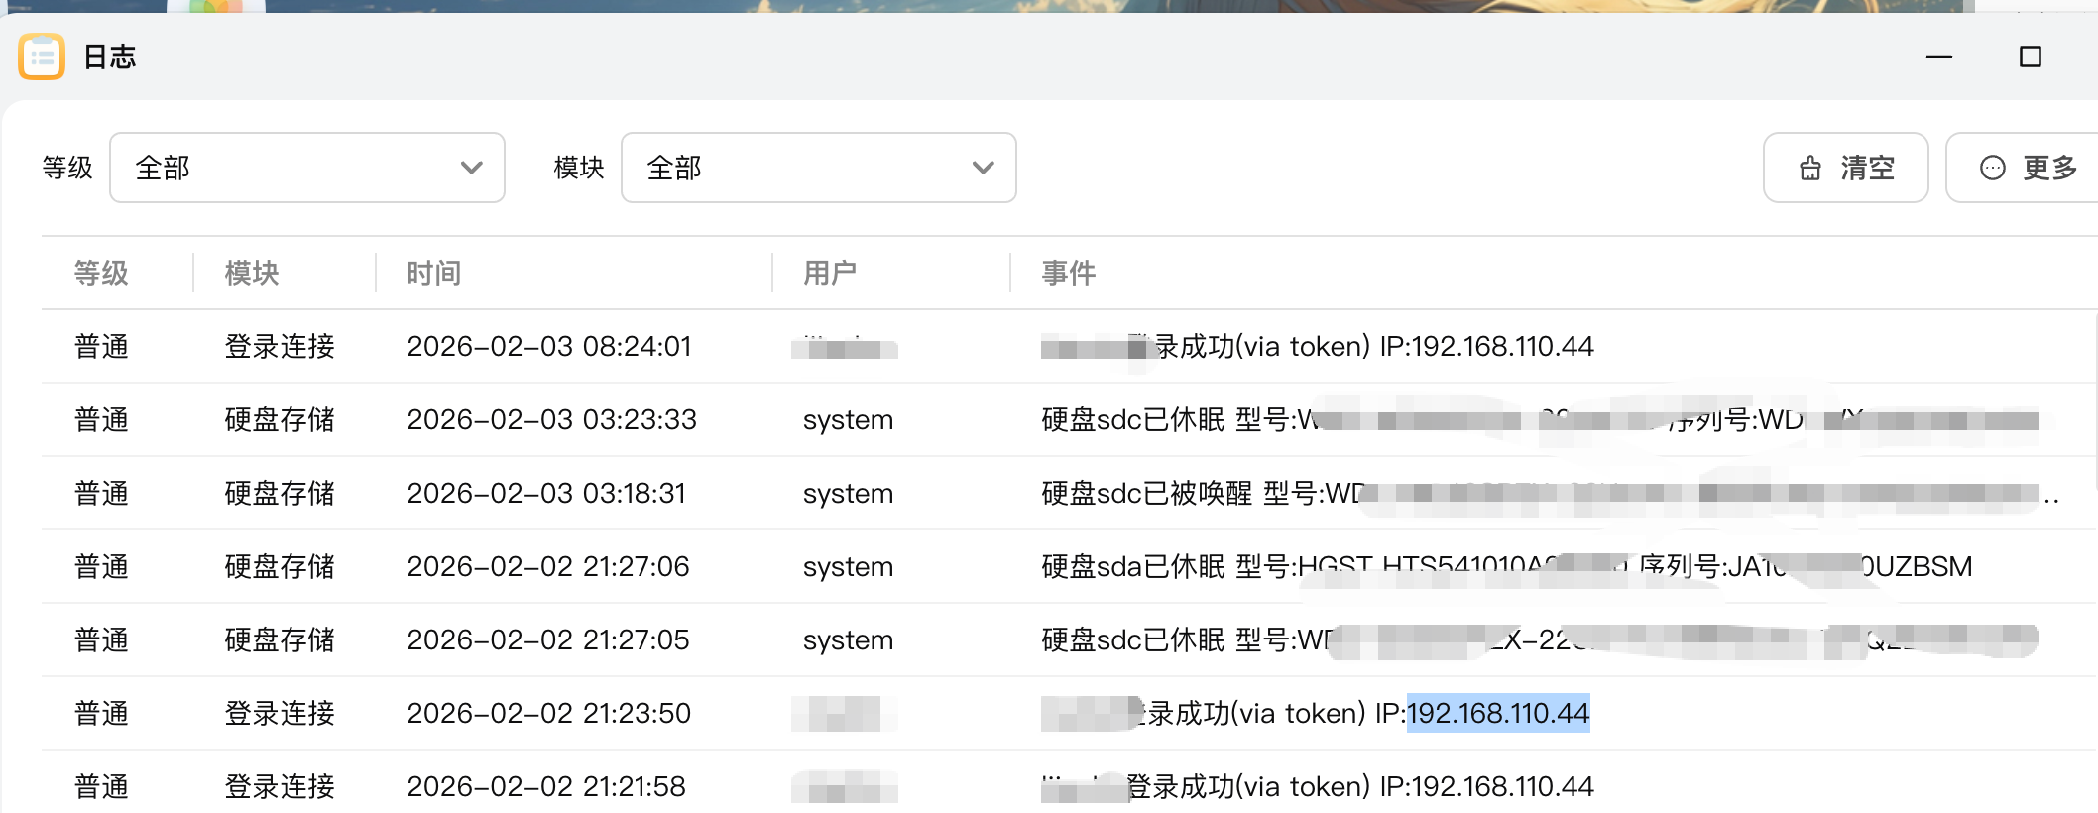Click the broom icon on 清空 button
The width and height of the screenshot is (2098, 813).
(x=1810, y=169)
